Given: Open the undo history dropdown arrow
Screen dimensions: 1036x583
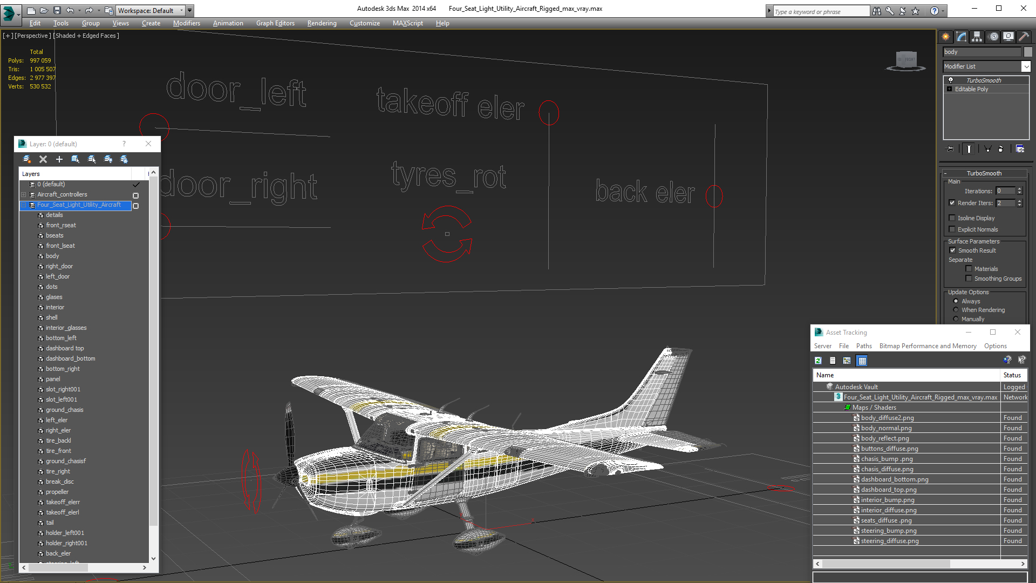Looking at the screenshot, I should pyautogui.click(x=79, y=10).
